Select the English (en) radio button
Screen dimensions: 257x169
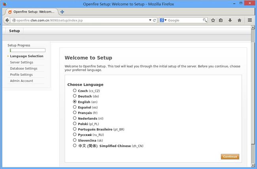(x=75, y=101)
